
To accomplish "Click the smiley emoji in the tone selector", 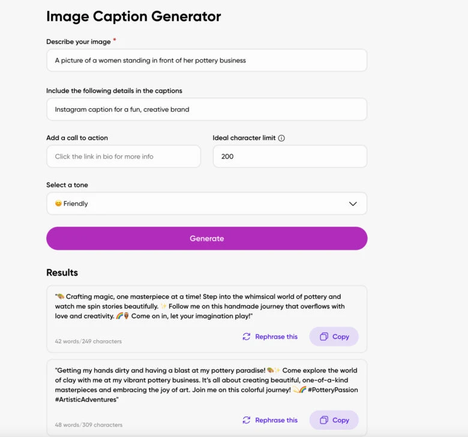I will coord(58,204).
